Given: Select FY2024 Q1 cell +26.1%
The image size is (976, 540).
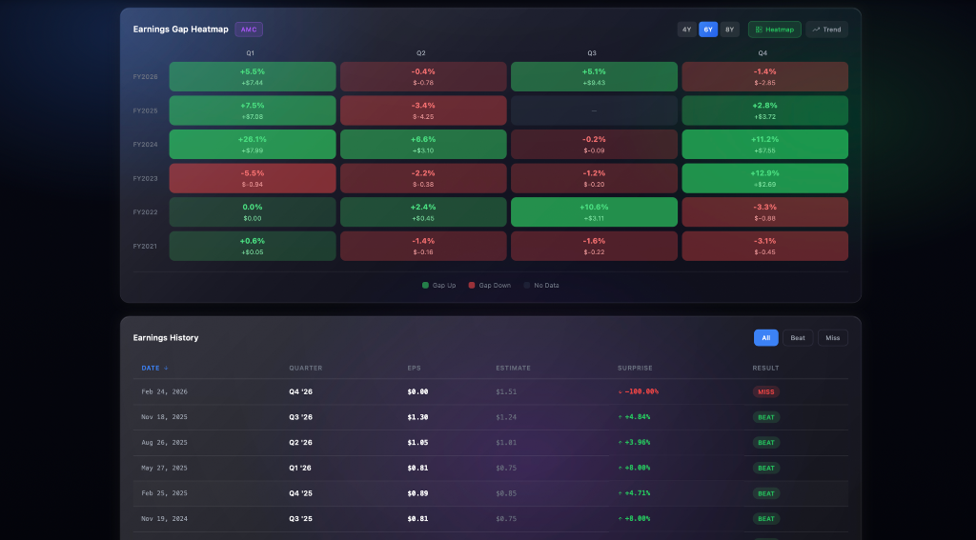Looking at the screenshot, I should click(x=252, y=145).
